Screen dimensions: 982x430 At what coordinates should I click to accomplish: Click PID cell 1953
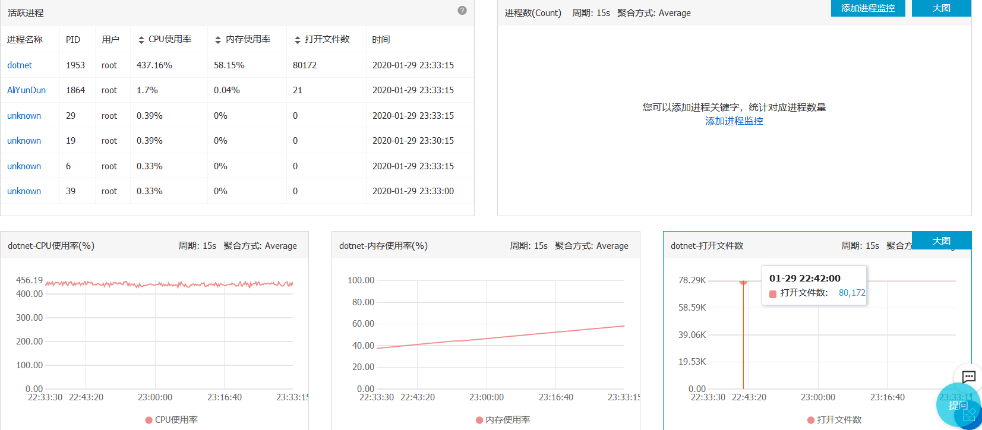tap(75, 65)
